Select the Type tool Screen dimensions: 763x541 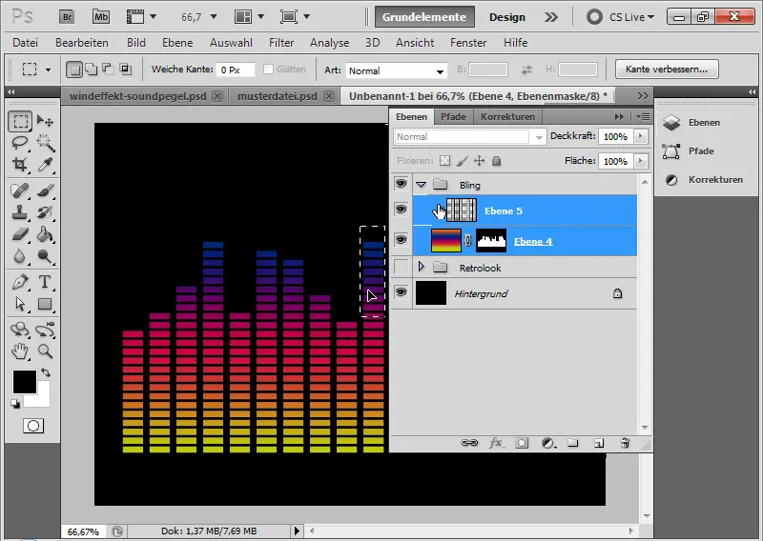pyautogui.click(x=45, y=282)
